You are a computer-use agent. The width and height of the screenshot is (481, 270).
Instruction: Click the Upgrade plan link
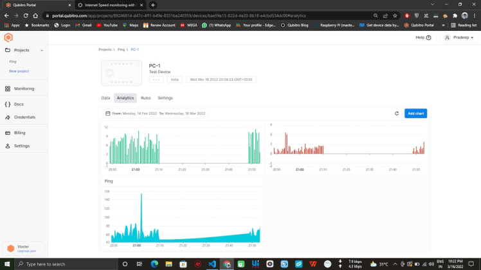(27, 251)
